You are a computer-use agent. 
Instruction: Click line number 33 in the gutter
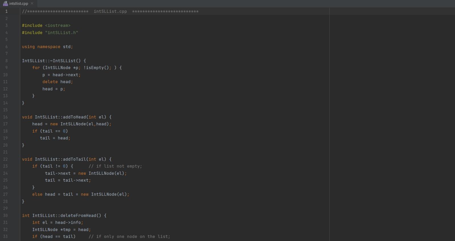pyautogui.click(x=5, y=237)
